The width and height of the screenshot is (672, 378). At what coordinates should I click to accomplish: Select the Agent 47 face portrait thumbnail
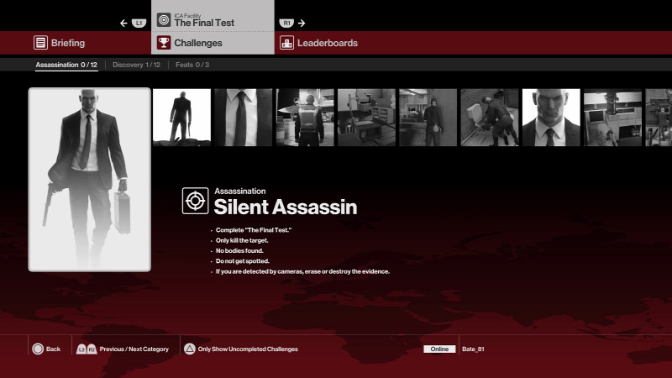click(x=551, y=118)
